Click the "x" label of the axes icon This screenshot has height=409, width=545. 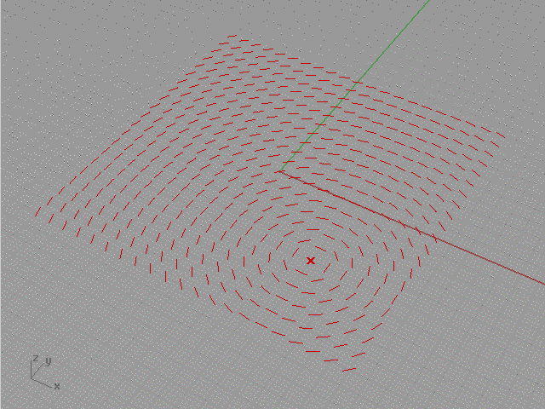pyautogui.click(x=57, y=386)
